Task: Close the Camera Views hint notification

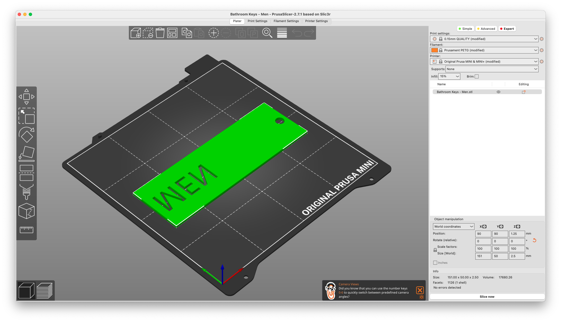Action: [x=420, y=290]
